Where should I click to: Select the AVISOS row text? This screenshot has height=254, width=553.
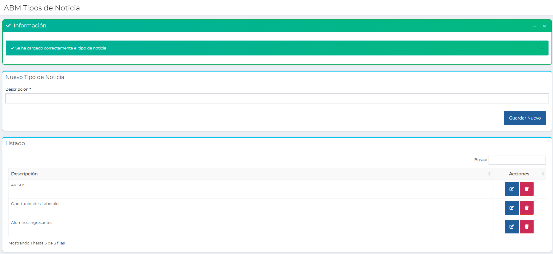(x=18, y=185)
